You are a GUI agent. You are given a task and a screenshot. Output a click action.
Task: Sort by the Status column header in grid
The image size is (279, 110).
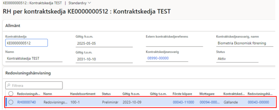(106, 94)
